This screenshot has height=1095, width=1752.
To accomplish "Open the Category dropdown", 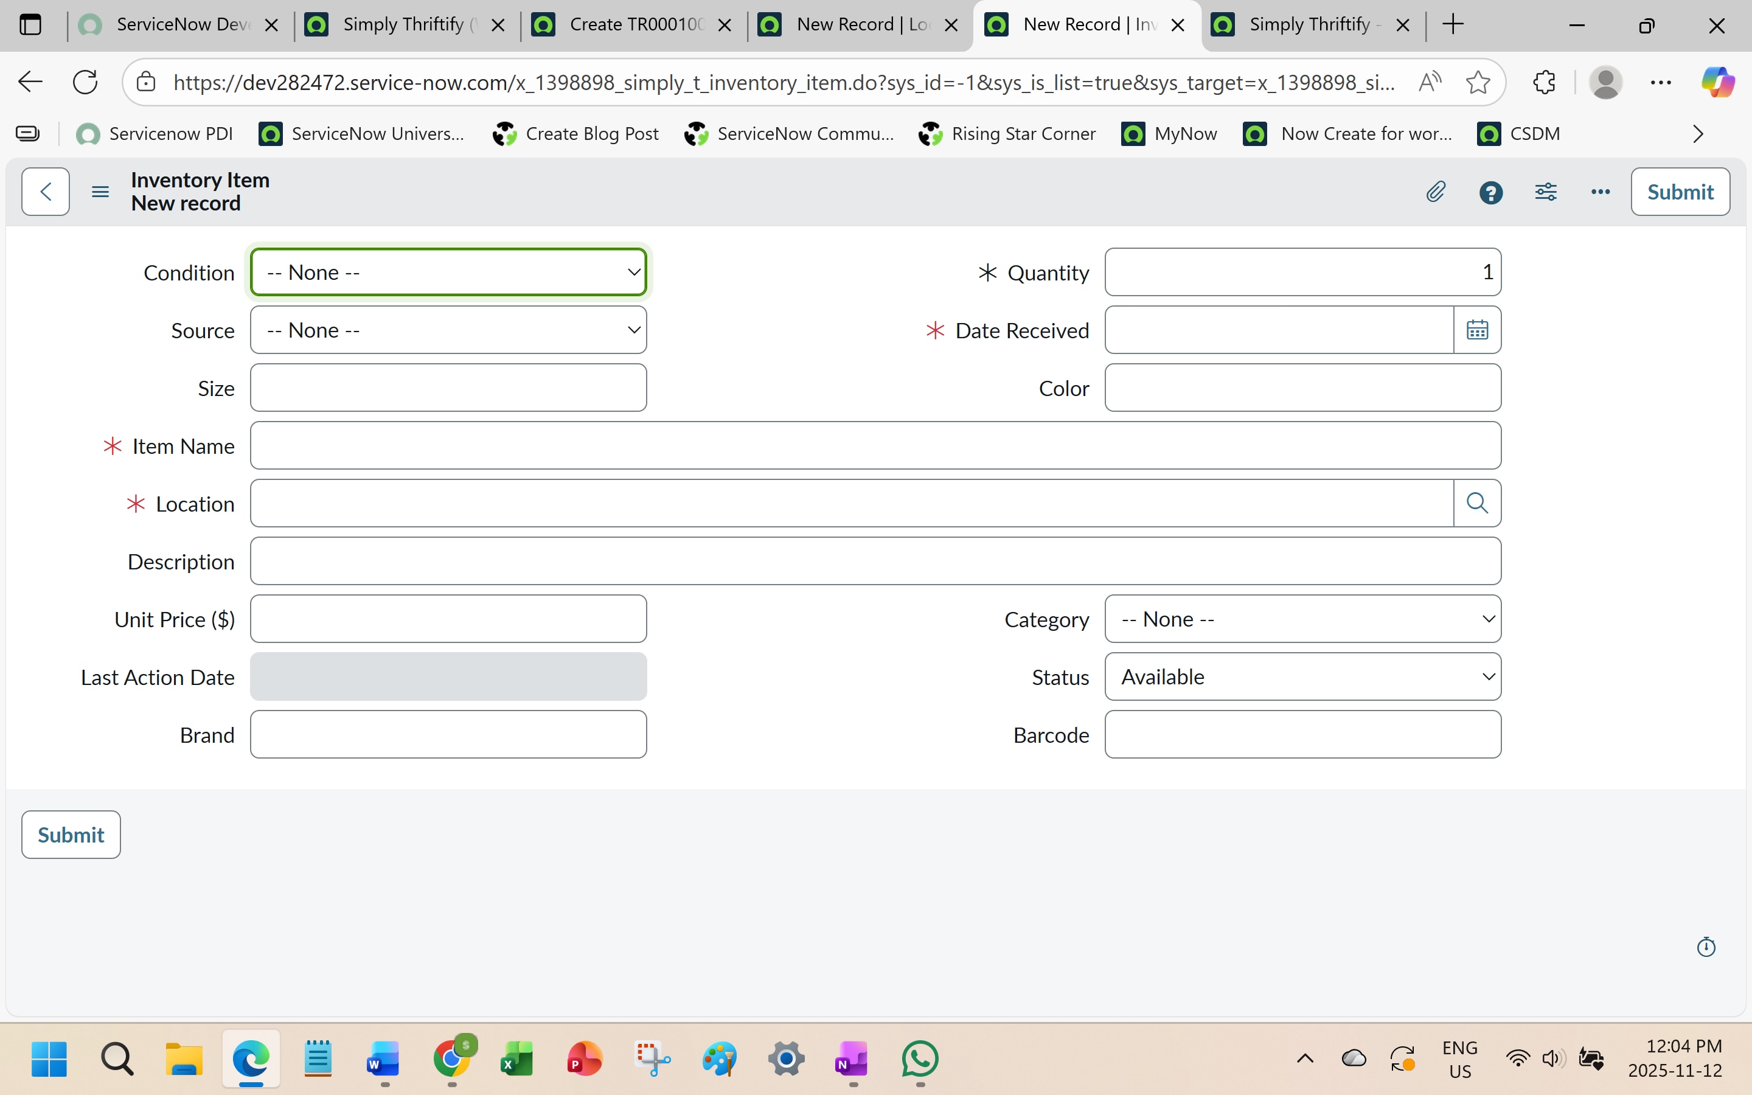I will click(1302, 619).
